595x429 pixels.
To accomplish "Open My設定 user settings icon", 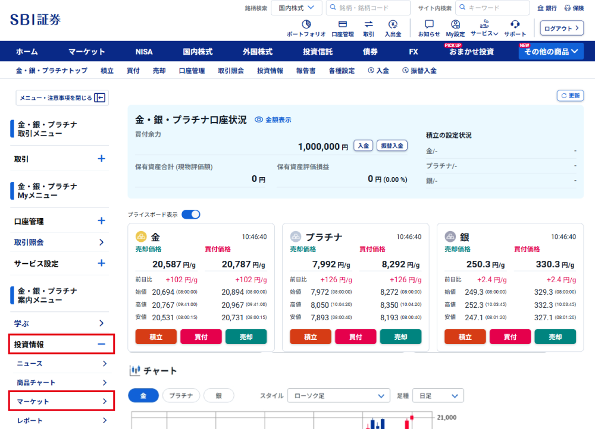I will pyautogui.click(x=455, y=25).
